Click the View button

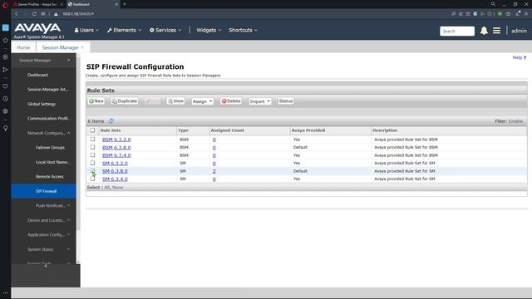175,101
